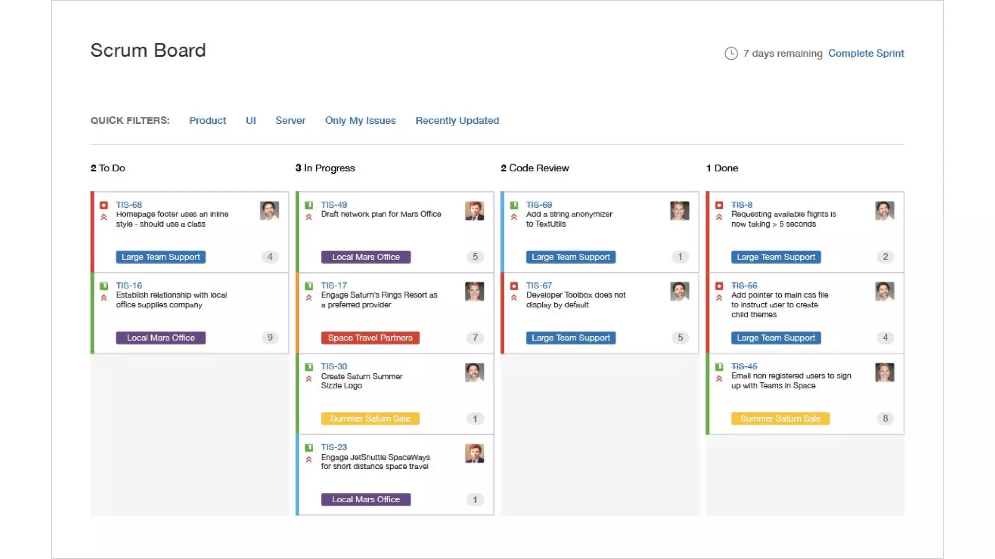Click the assignee avatar on TIS-8 card
Image resolution: width=995 pixels, height=559 pixels.
pyautogui.click(x=884, y=211)
